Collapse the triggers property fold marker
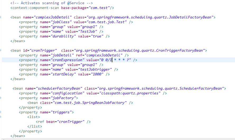This screenshot has height=140, width=235. tap(1, 112)
